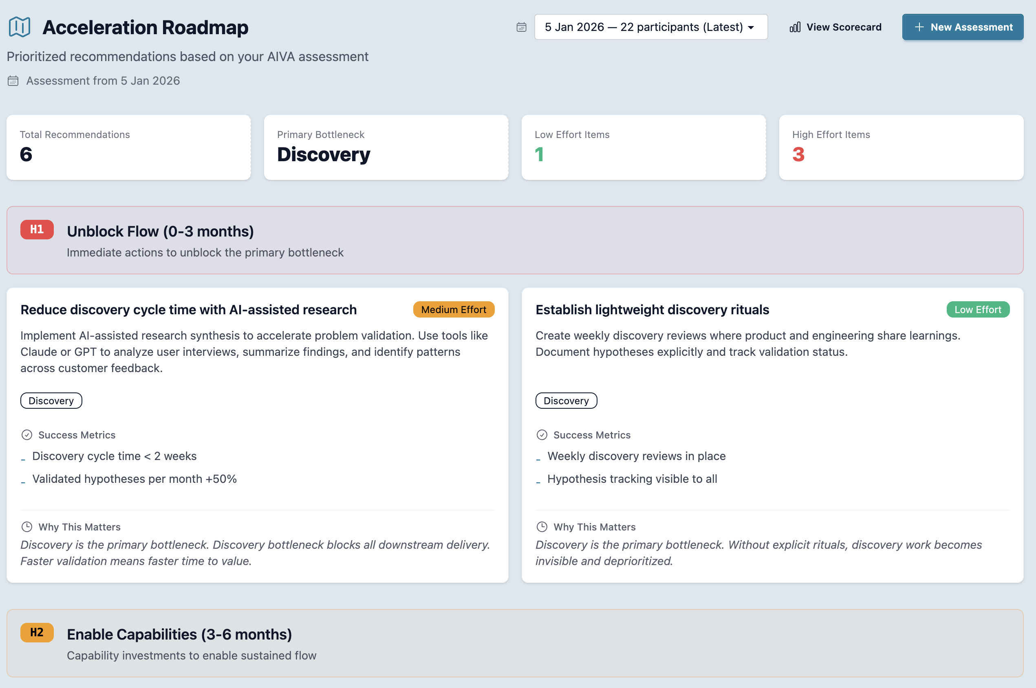Click the plus icon on New Assessment
1036x688 pixels.
919,27
